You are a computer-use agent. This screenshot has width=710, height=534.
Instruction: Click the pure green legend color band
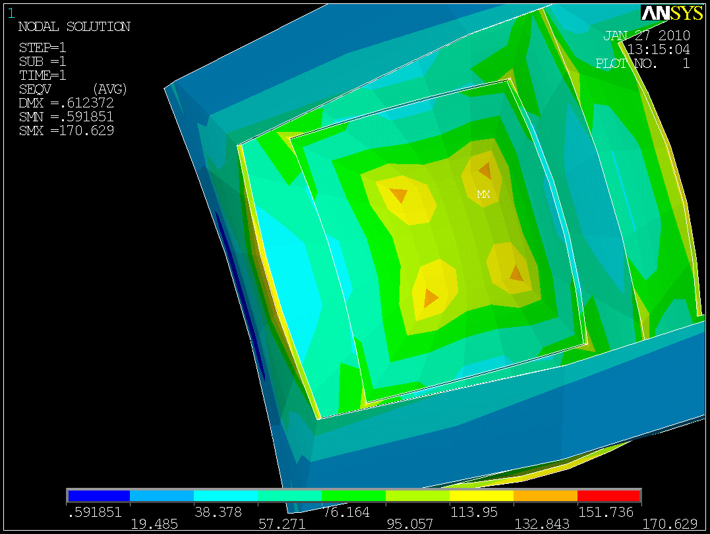pyautogui.click(x=353, y=496)
